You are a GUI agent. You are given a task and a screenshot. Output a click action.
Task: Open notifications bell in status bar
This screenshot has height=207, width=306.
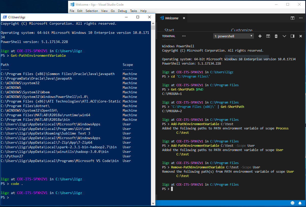tap(300, 203)
